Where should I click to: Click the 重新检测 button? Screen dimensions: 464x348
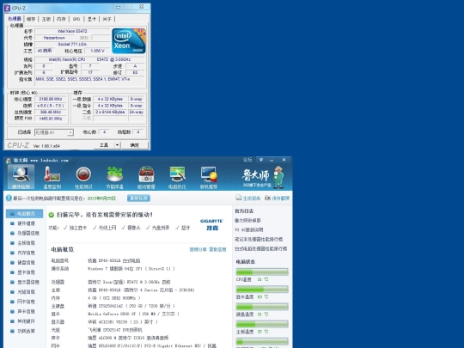[x=138, y=198]
